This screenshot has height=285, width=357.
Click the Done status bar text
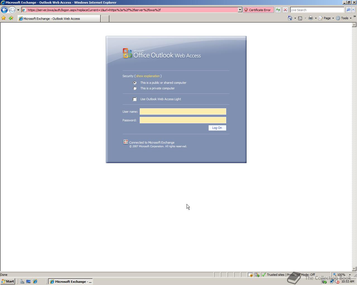[4, 275]
